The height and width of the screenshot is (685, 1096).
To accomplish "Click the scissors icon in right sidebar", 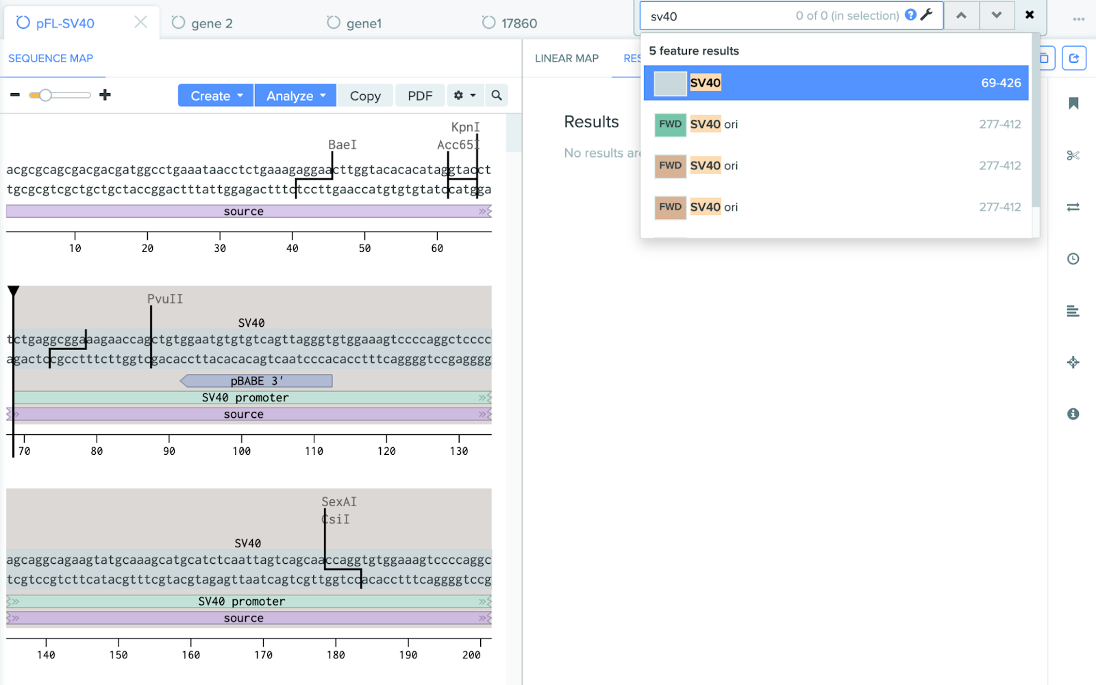I will tap(1073, 155).
